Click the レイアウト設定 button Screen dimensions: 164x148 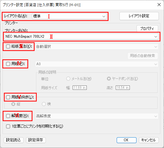click(x=139, y=16)
